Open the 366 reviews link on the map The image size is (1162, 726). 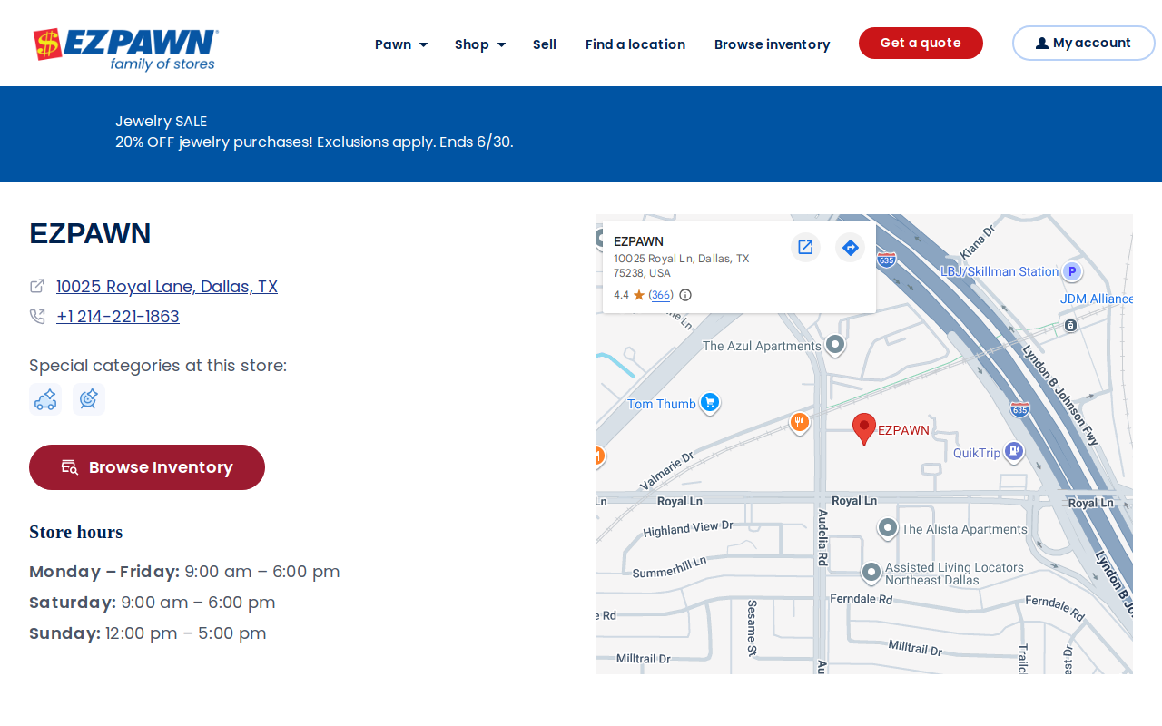point(661,295)
